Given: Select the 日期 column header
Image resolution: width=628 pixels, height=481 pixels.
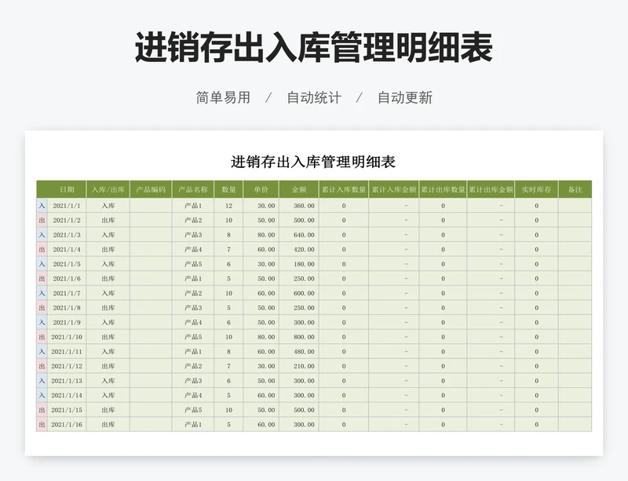Looking at the screenshot, I should [67, 189].
